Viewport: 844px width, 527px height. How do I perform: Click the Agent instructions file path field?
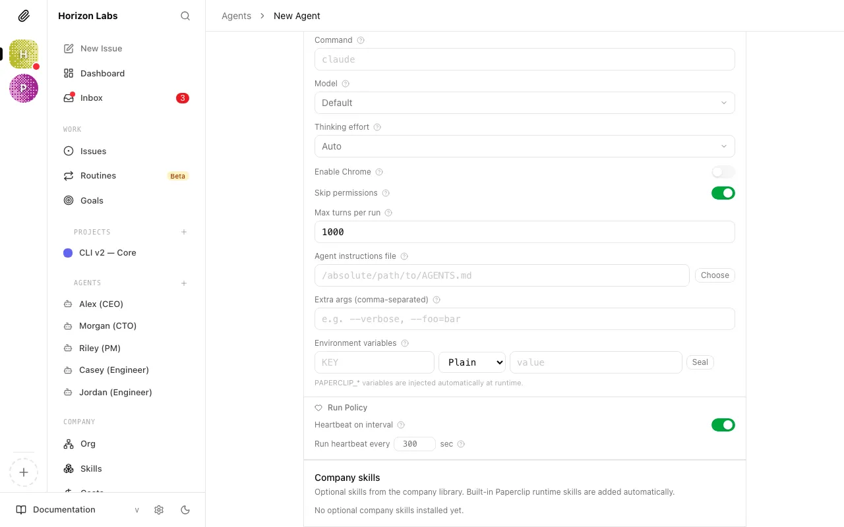click(x=502, y=275)
